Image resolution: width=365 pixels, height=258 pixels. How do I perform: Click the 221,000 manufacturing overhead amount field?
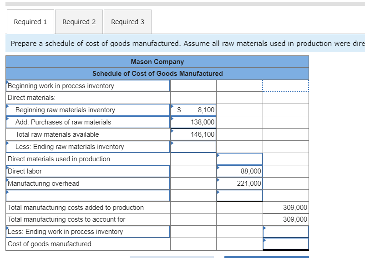pyautogui.click(x=239, y=184)
